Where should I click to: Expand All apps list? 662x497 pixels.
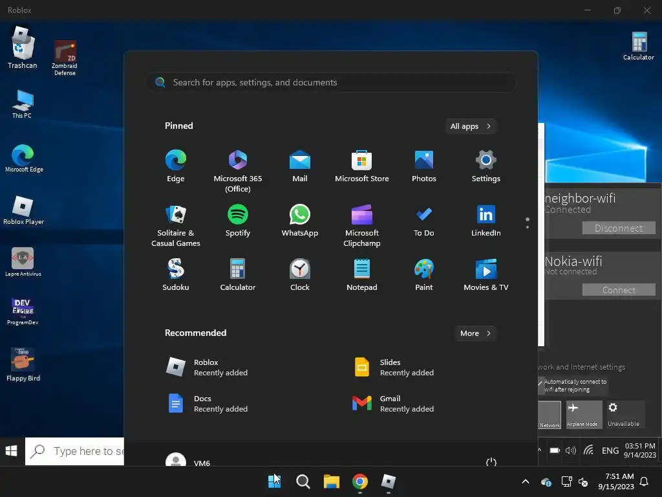point(471,126)
